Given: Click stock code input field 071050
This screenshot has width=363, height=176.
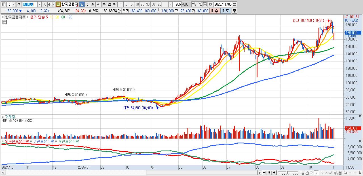Looking at the screenshot, I should 30,4.
